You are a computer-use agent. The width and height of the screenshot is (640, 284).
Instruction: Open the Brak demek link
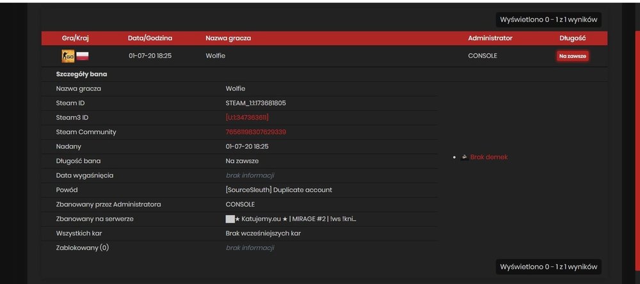[489, 157]
